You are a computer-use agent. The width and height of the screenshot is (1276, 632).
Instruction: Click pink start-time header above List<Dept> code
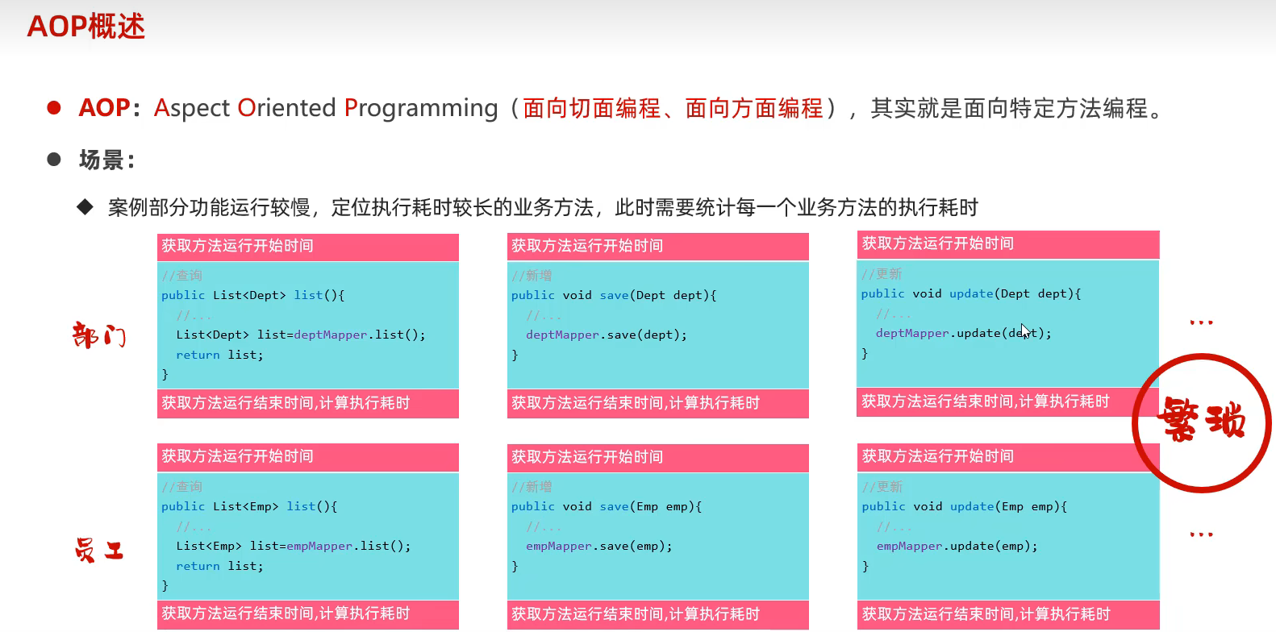pos(307,247)
